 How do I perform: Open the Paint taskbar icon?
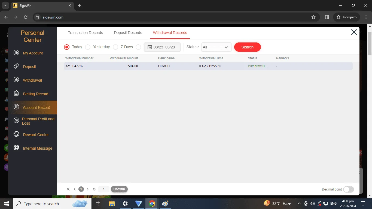click(x=165, y=204)
